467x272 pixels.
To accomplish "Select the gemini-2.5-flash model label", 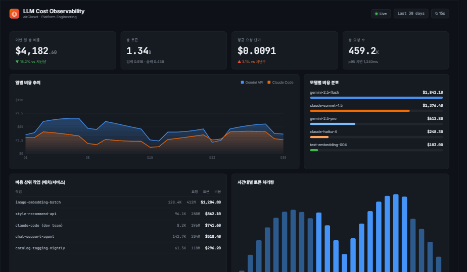I will click(x=324, y=92).
